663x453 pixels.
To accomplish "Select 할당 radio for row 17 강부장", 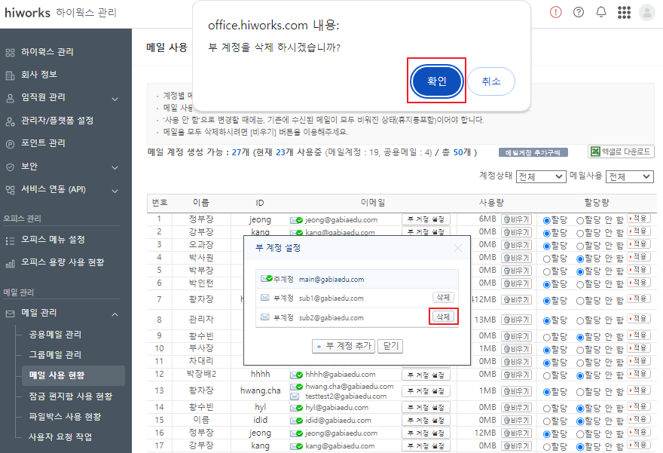I will (546, 447).
